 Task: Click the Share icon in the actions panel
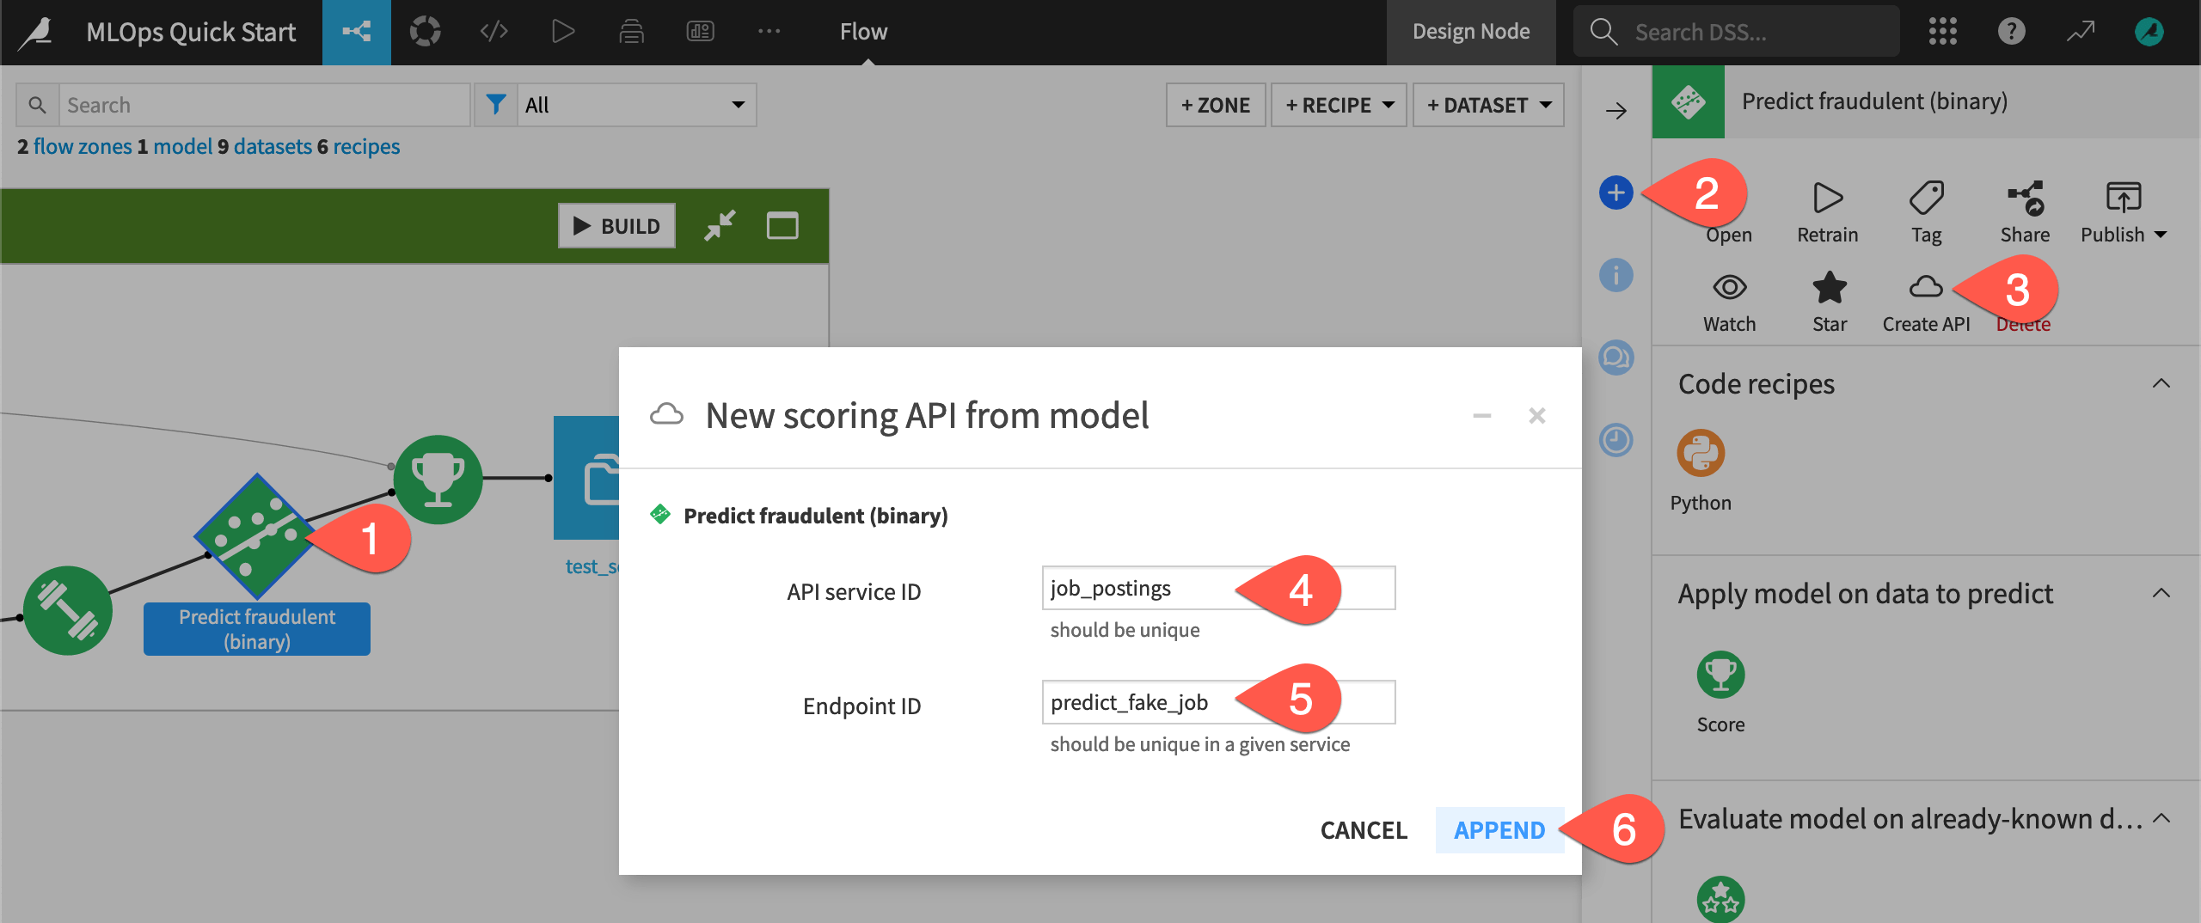click(x=2025, y=199)
